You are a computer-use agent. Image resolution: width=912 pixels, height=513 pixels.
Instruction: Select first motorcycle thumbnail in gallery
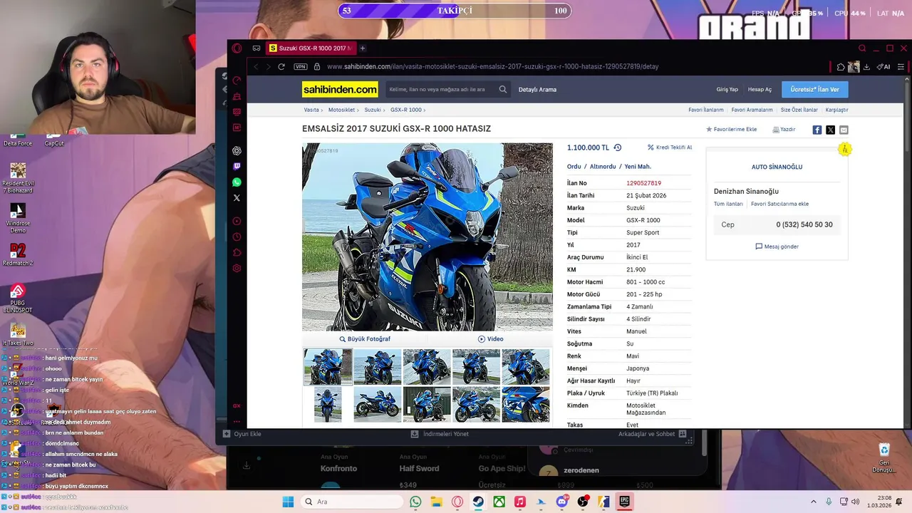pos(328,366)
